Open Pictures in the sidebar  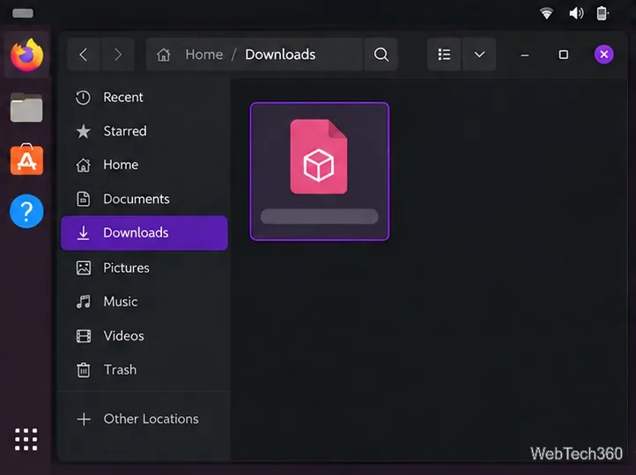(x=144, y=267)
